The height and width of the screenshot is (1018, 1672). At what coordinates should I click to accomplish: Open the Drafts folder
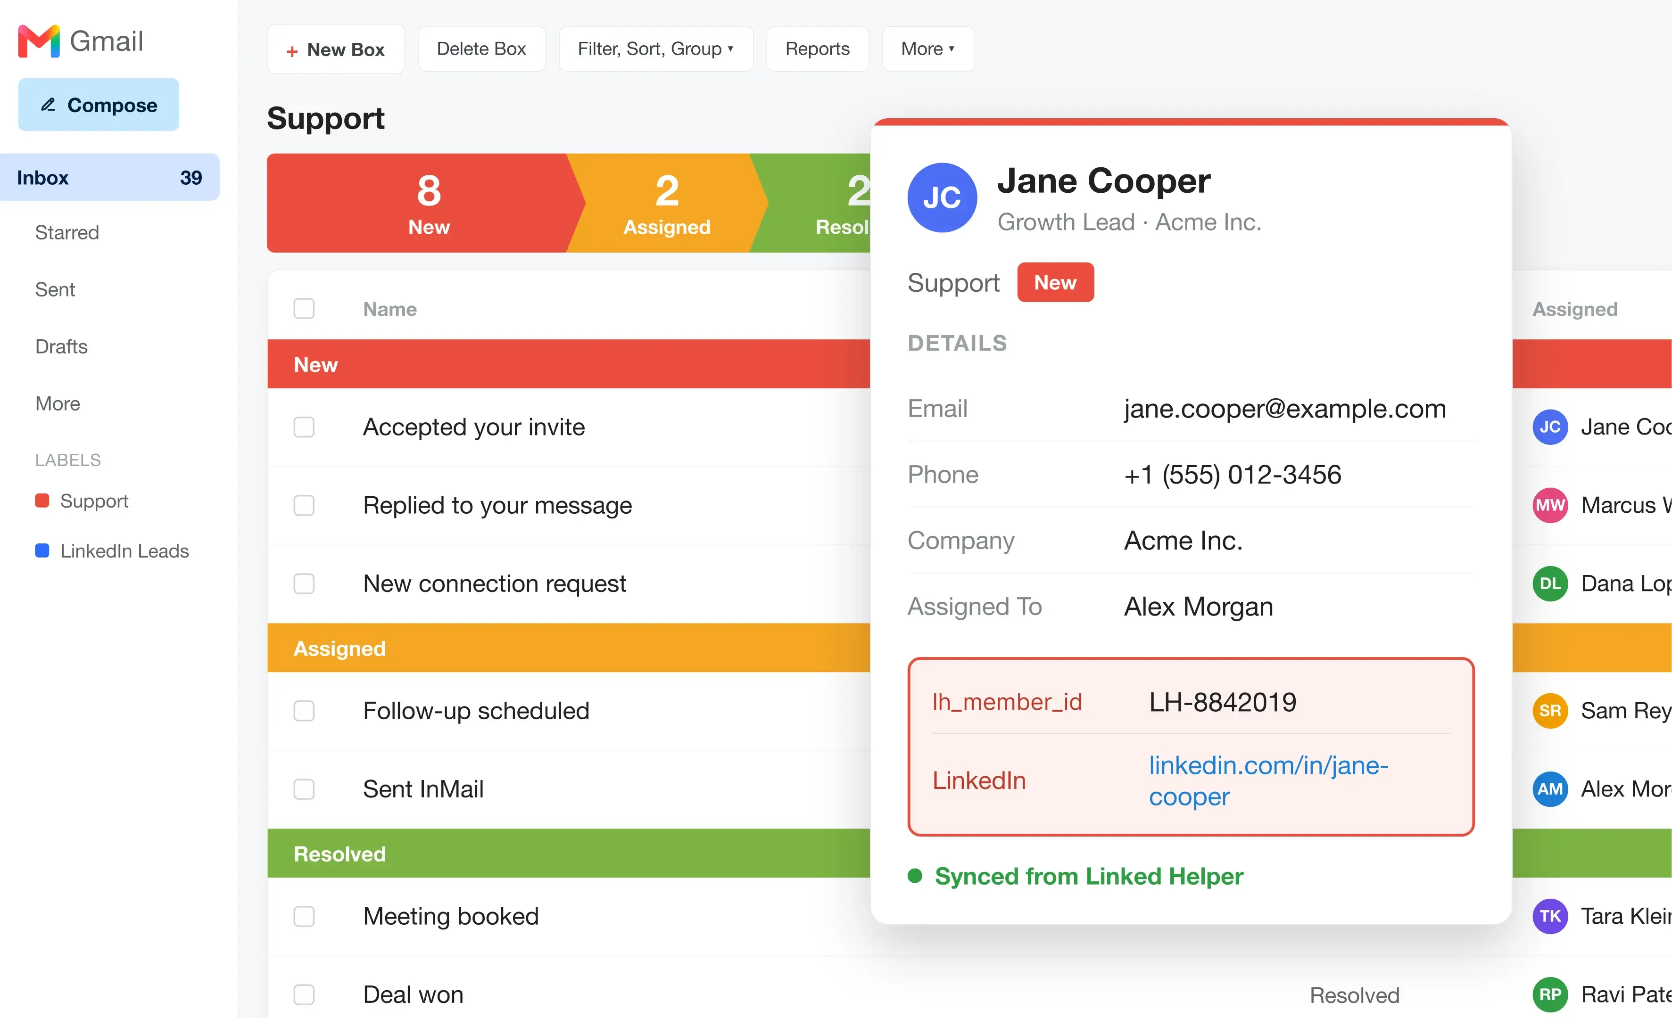(x=61, y=346)
